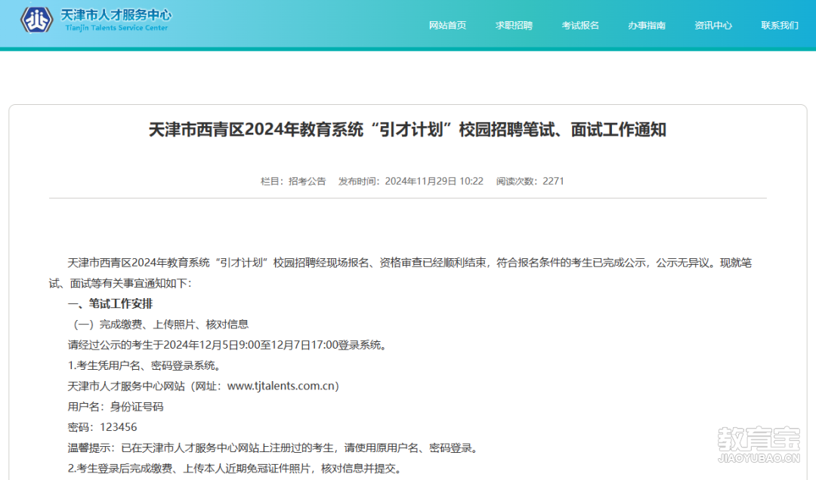Click the 栏目：招考公告 category label
This screenshot has height=480, width=816.
[x=293, y=181]
